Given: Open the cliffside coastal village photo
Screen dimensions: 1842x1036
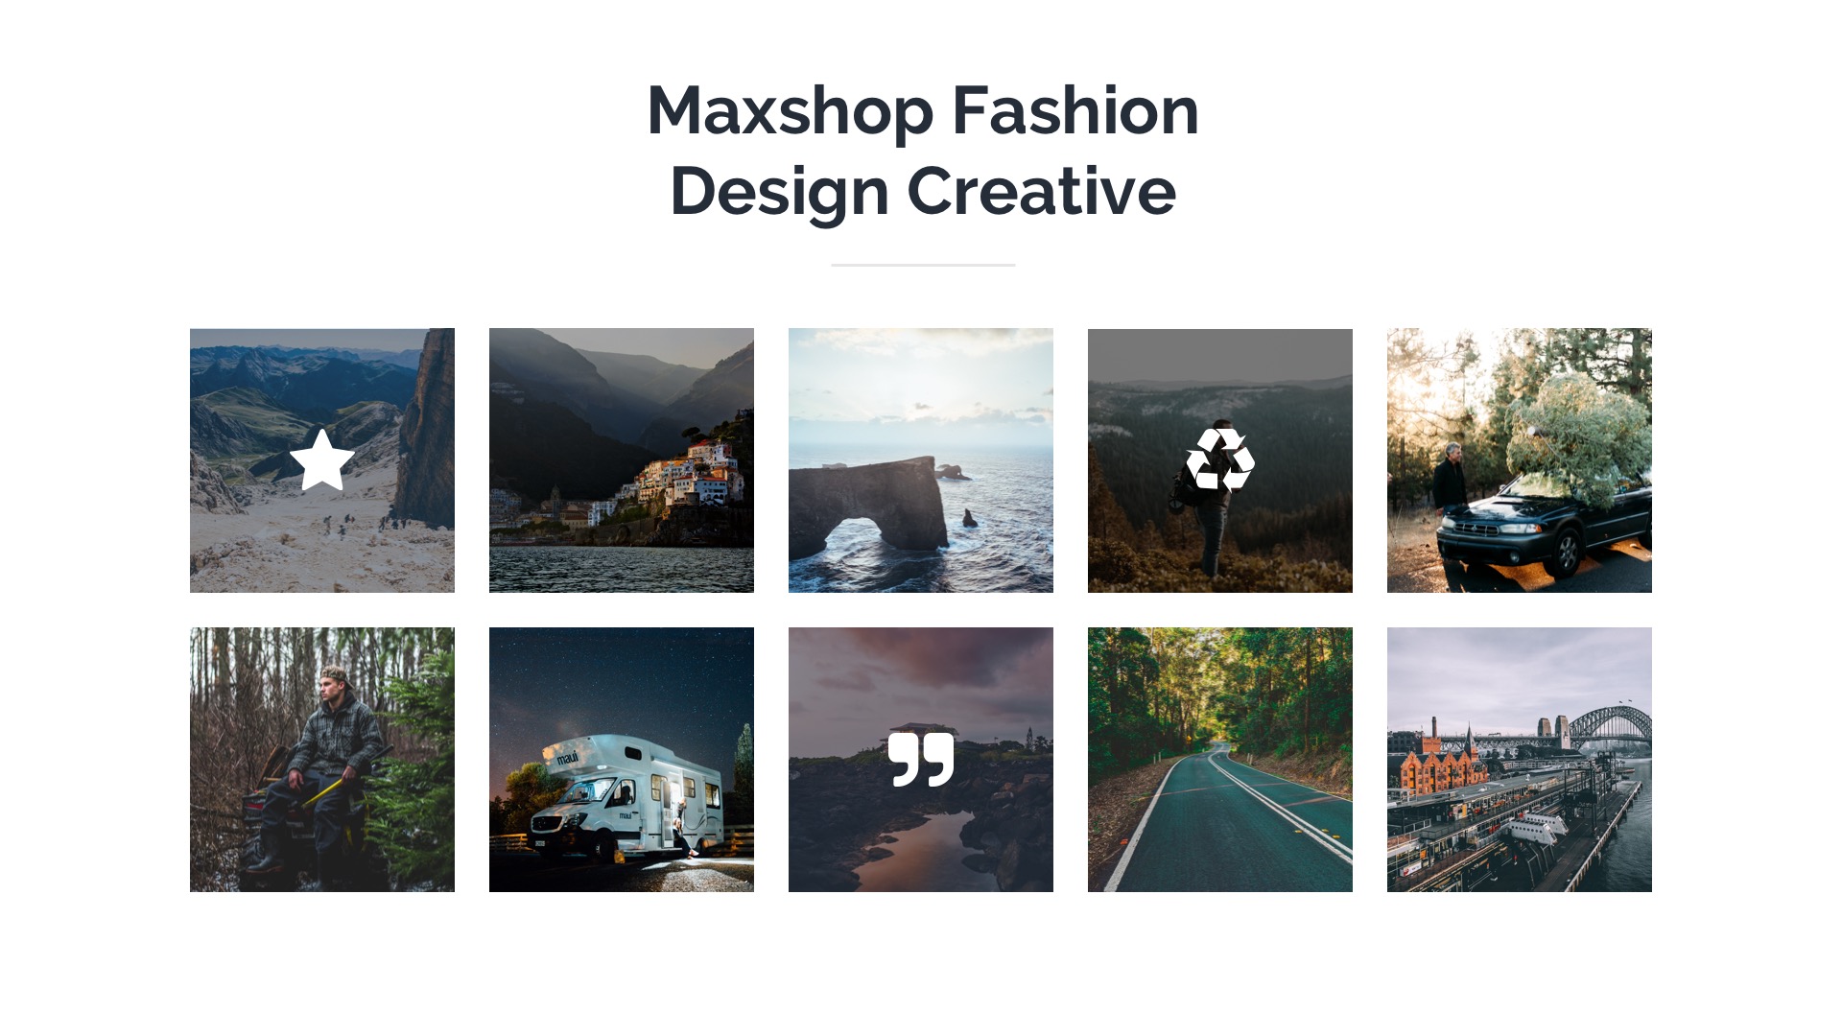Looking at the screenshot, I should pyautogui.click(x=622, y=460).
